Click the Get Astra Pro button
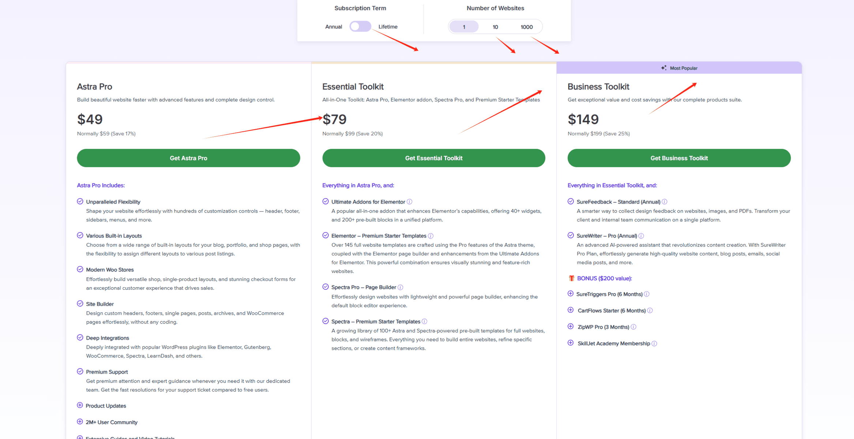Screen dimensions: 854x439 click(188, 158)
